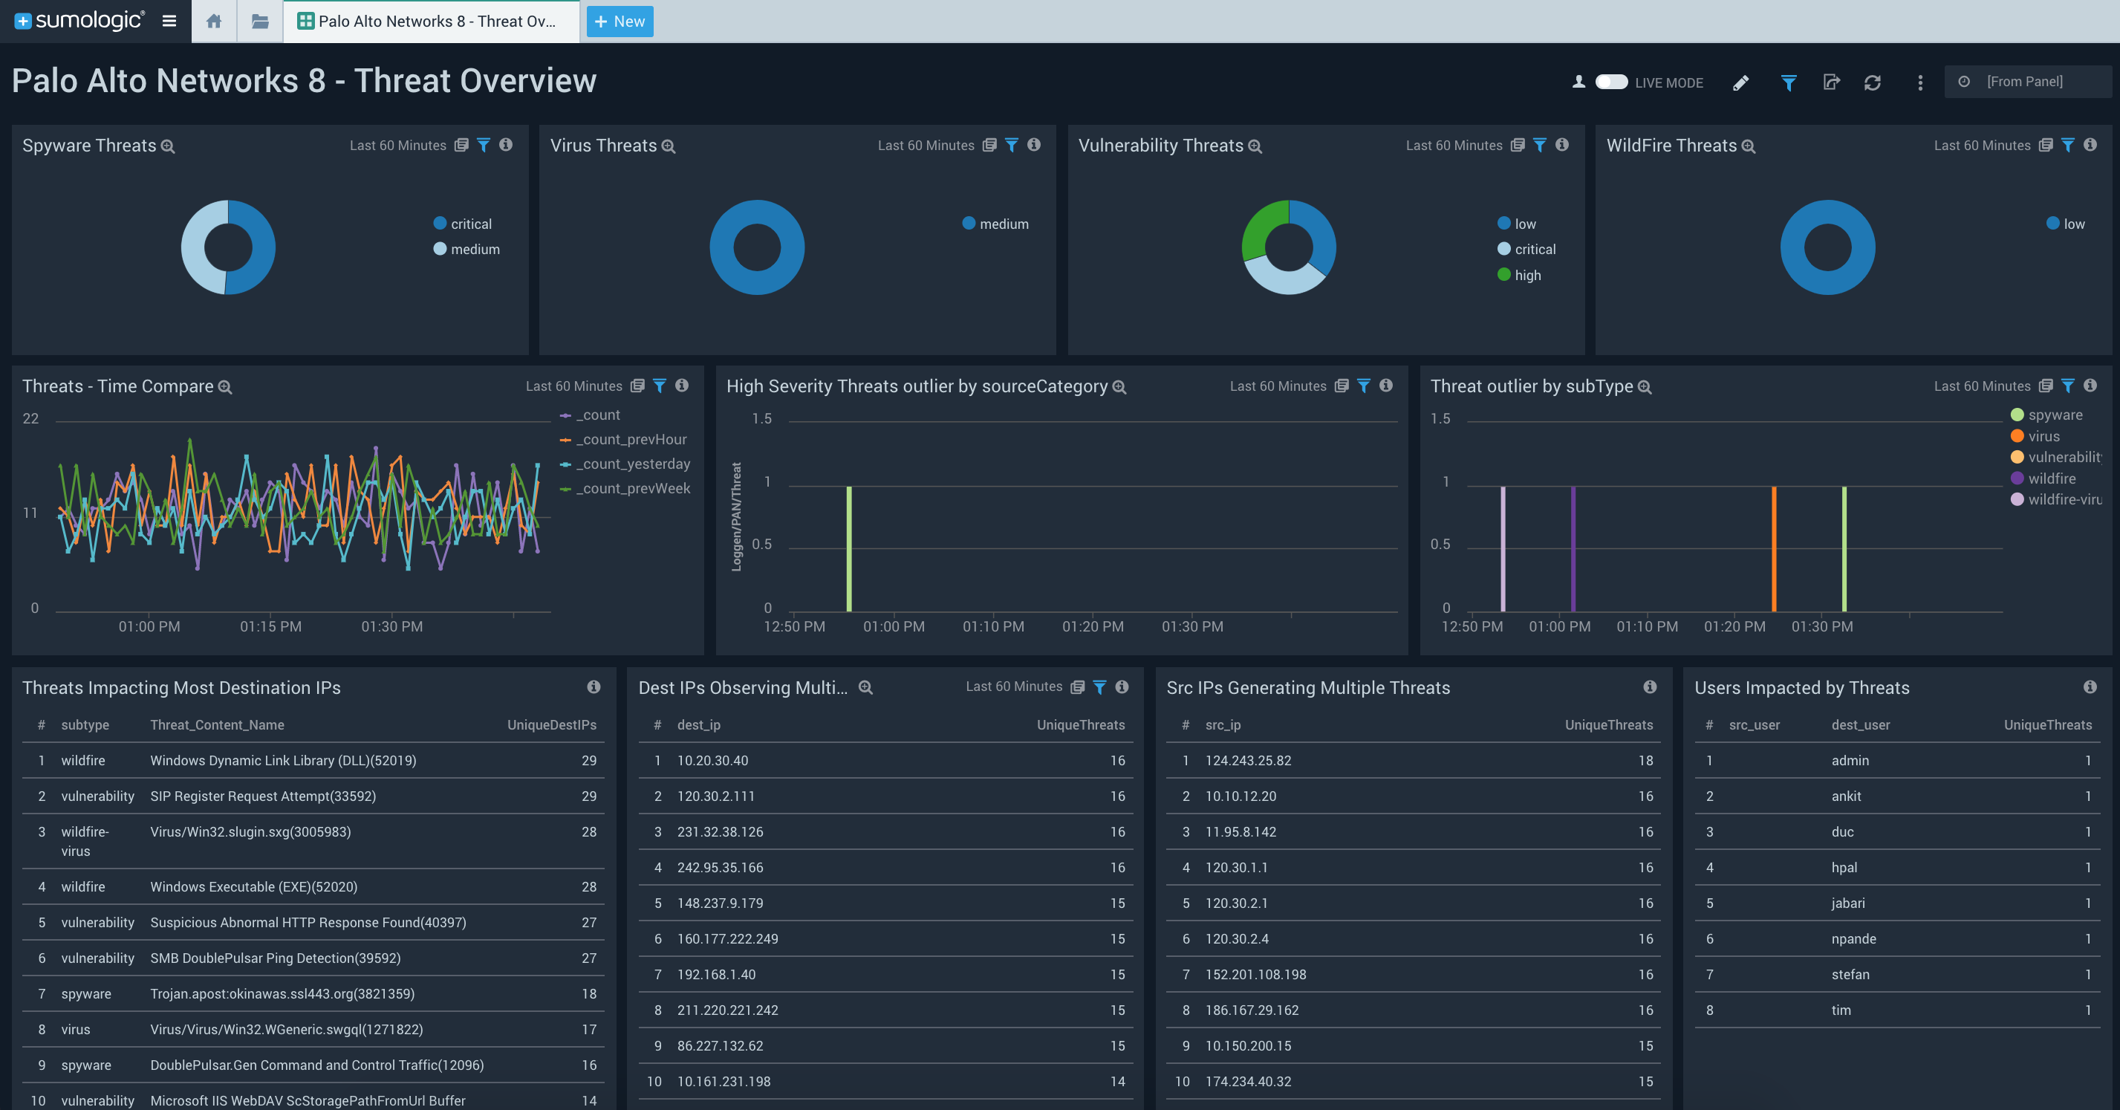Click Threat outlier by subType queries icon
The width and height of the screenshot is (2120, 1110).
2045,386
